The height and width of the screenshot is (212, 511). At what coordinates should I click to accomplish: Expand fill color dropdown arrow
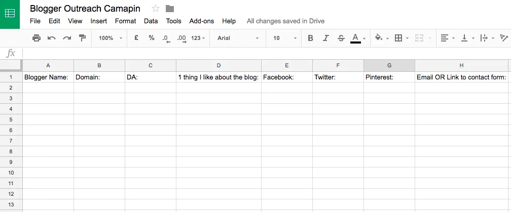pos(387,38)
